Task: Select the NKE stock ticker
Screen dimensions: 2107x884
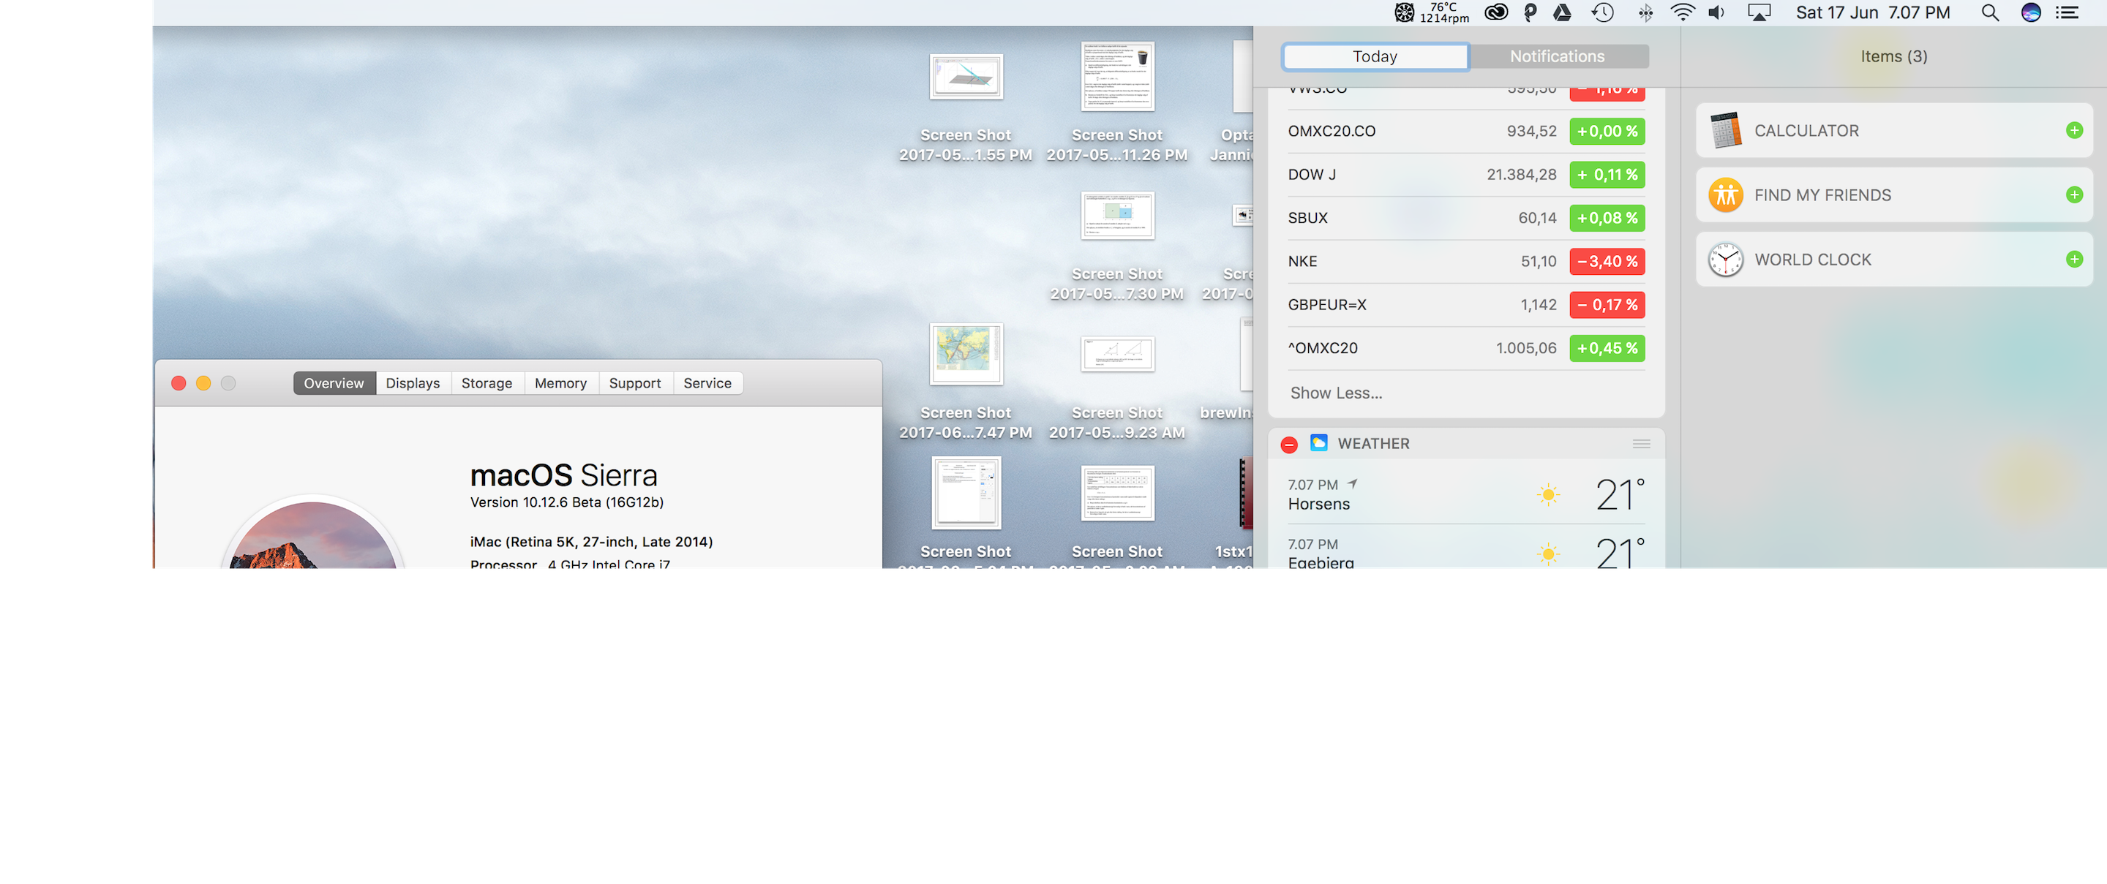Action: click(x=1302, y=261)
